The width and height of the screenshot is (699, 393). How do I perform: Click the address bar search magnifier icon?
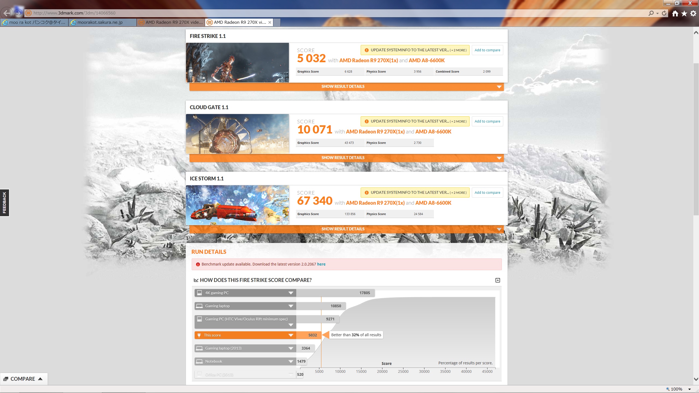click(x=651, y=13)
